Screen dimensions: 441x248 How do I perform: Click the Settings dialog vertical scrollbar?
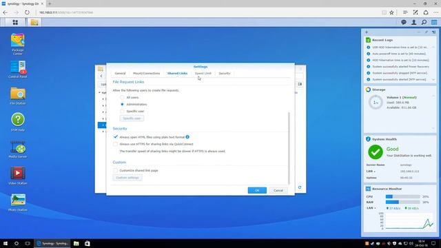point(289,148)
